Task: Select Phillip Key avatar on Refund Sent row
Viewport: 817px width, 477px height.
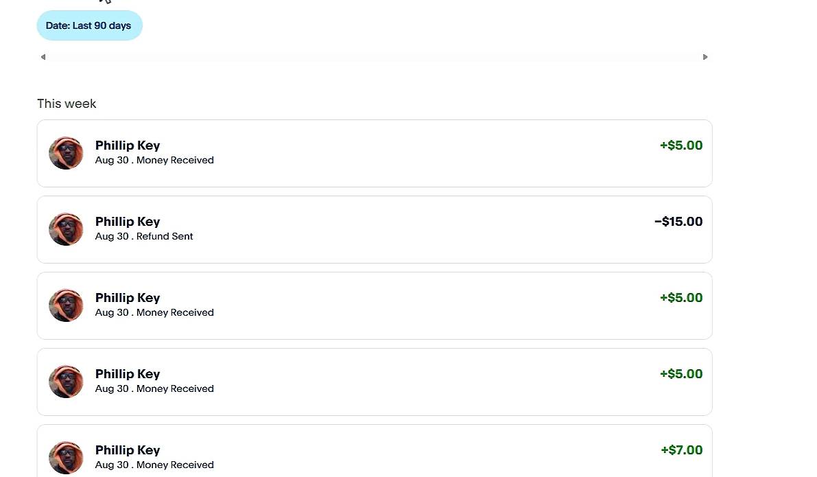Action: click(x=66, y=229)
